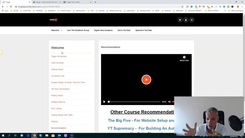Open the Website Setup lesson
Screen dimensions: 245x138
[57, 69]
